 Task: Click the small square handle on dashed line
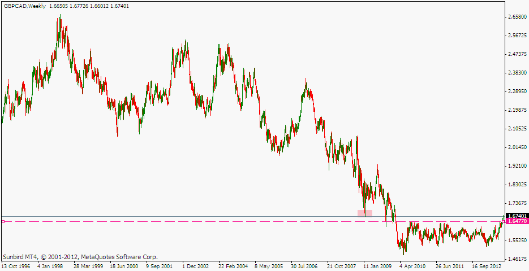tap(3, 221)
